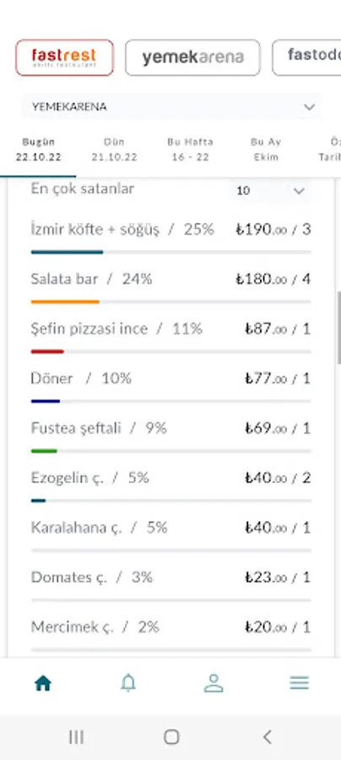Click the İzmir köfte blue progress bar
Viewport: 341px width, 760px height.
click(67, 252)
